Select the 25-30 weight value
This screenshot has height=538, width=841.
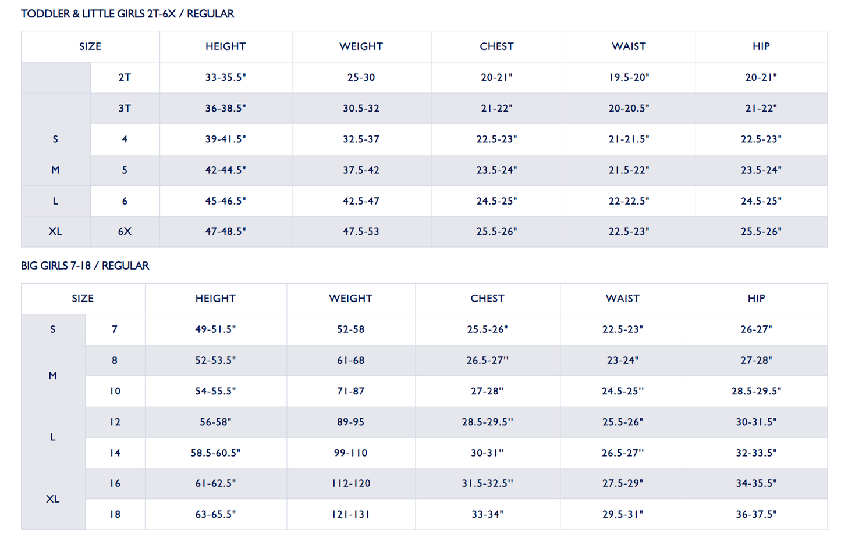coord(361,77)
